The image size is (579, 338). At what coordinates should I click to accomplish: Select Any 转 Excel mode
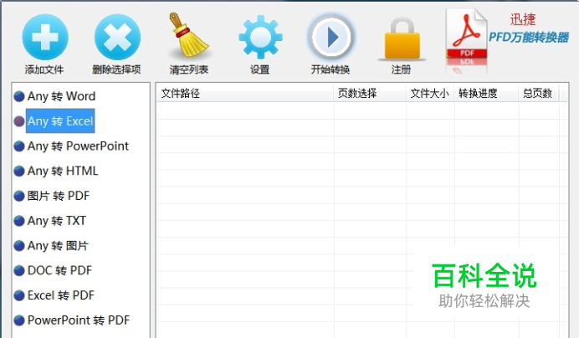click(x=60, y=121)
